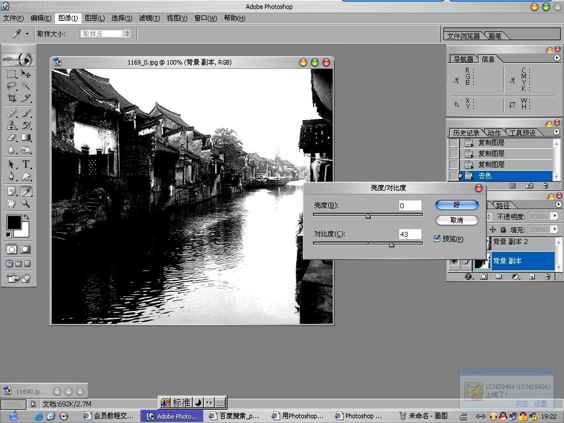Open the 滤镜 (Filter) menu

149,18
